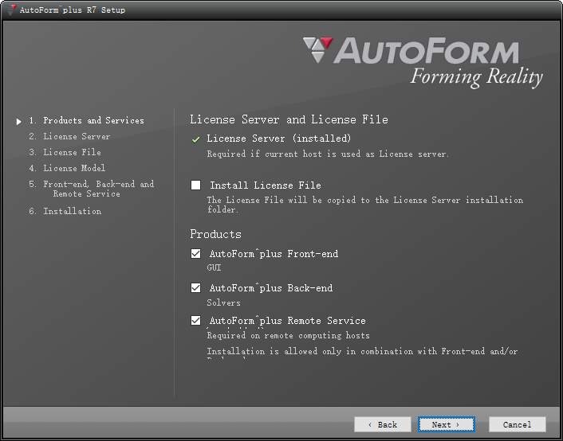Screen dimensions: 563x441
Task: Go back to the previous setup step
Action: (x=383, y=424)
